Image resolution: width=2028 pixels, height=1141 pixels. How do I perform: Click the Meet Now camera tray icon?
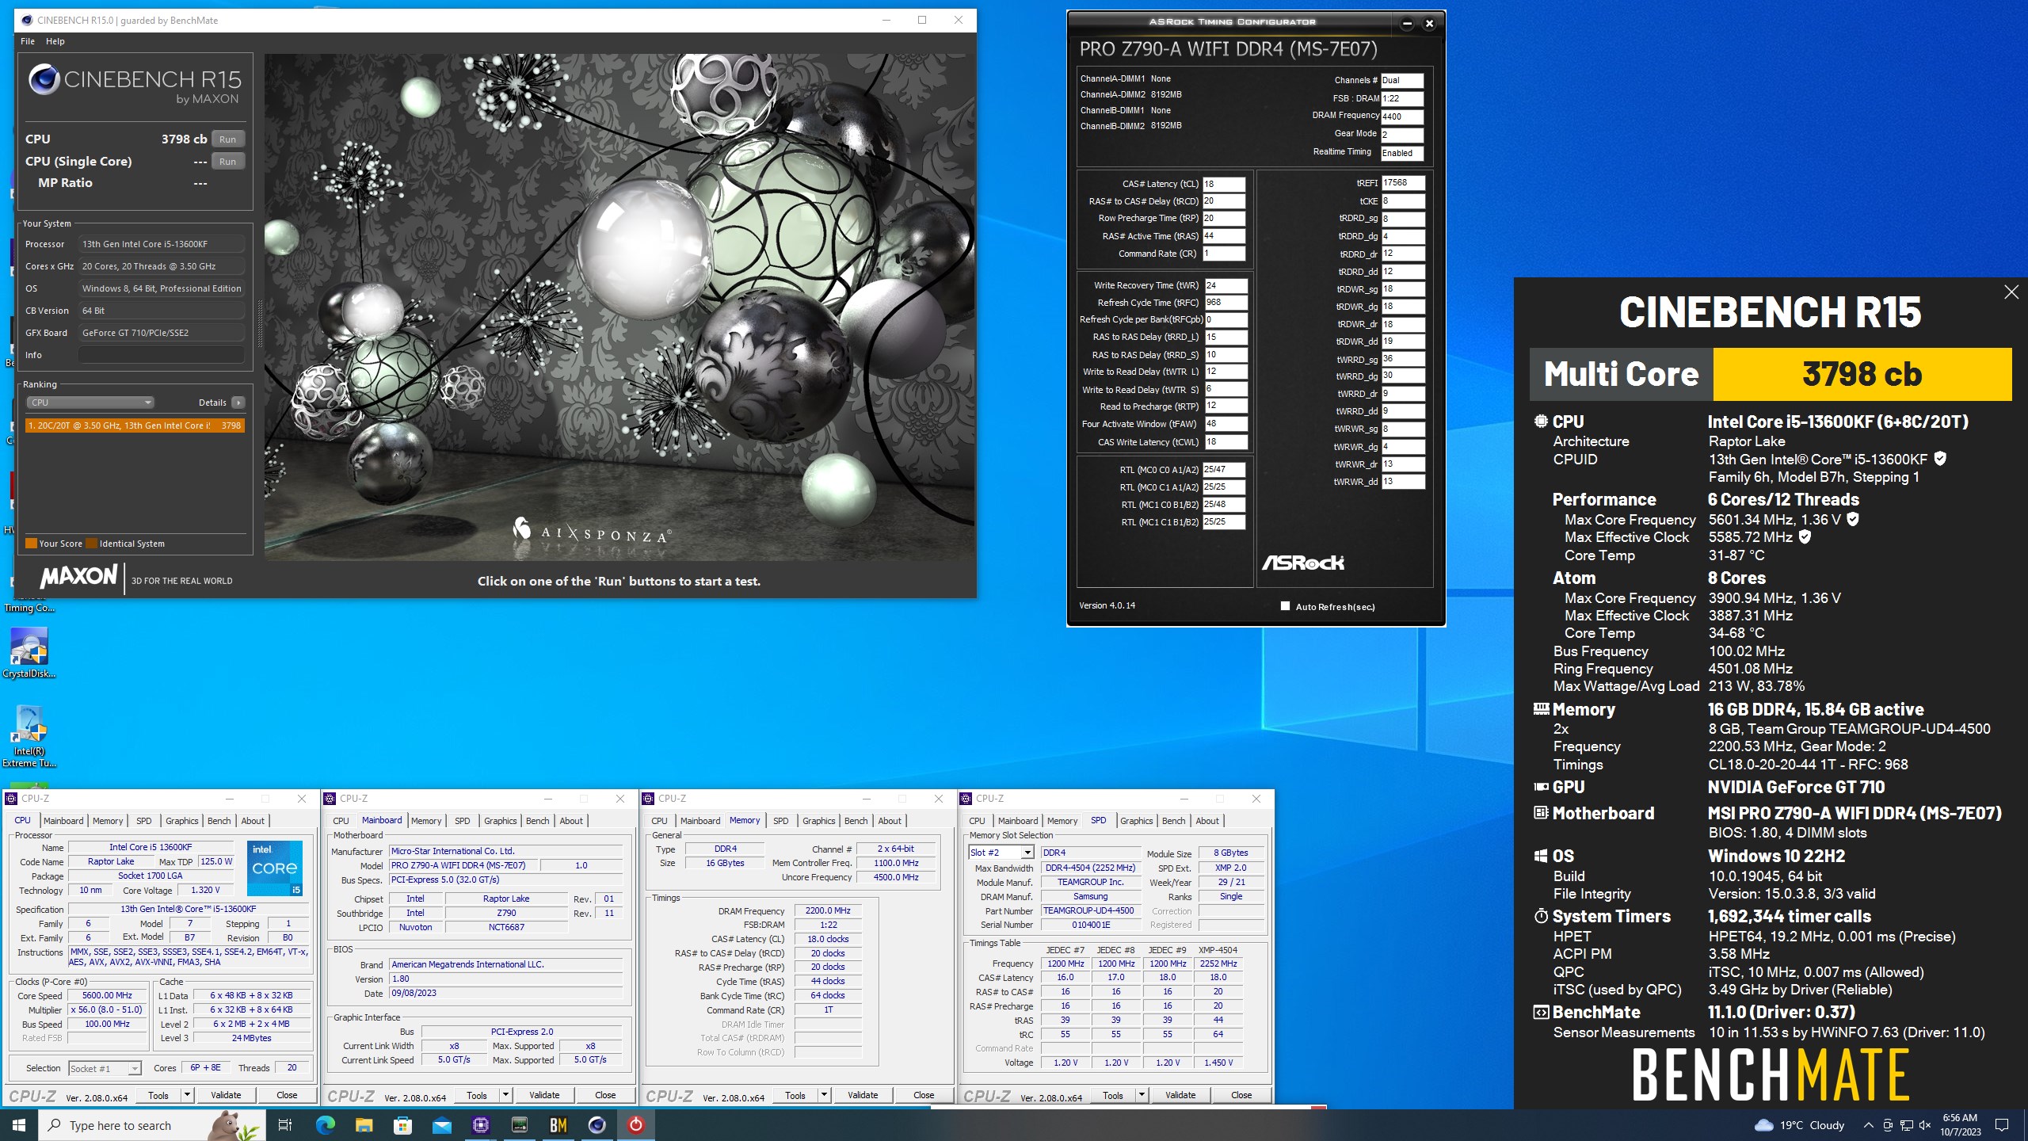[x=1888, y=1125]
